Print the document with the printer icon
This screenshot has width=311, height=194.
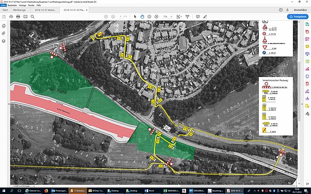[18, 17]
